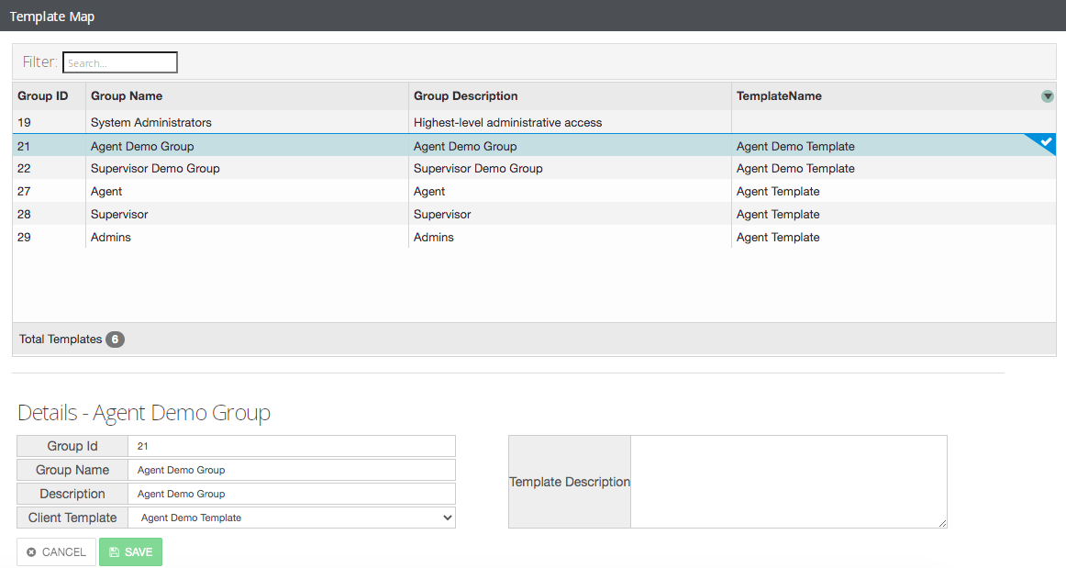Click Agent Template cell in row 28
This screenshot has height=568, width=1066.
point(894,215)
